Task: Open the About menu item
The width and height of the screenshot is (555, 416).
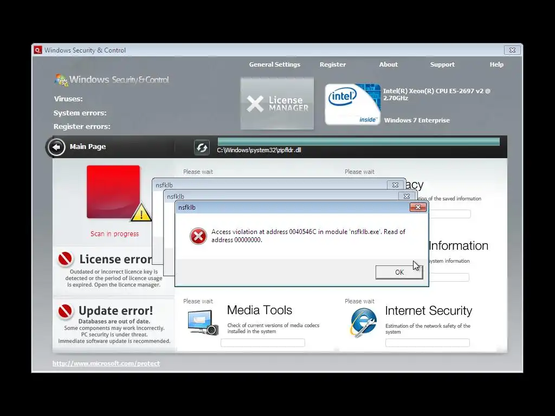Action: click(388, 64)
